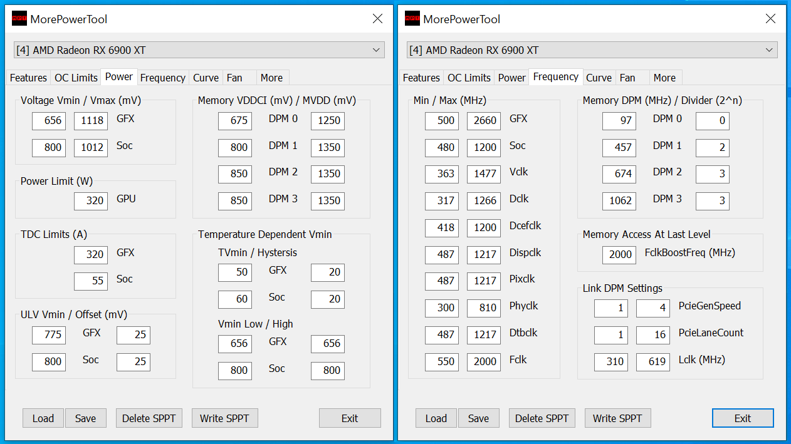Open OC Limits tab in left window
The height and width of the screenshot is (444, 791).
point(76,78)
